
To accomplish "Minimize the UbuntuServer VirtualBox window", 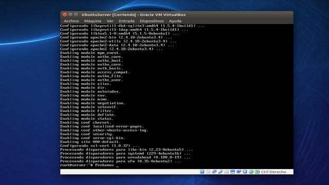I will [x=70, y=14].
